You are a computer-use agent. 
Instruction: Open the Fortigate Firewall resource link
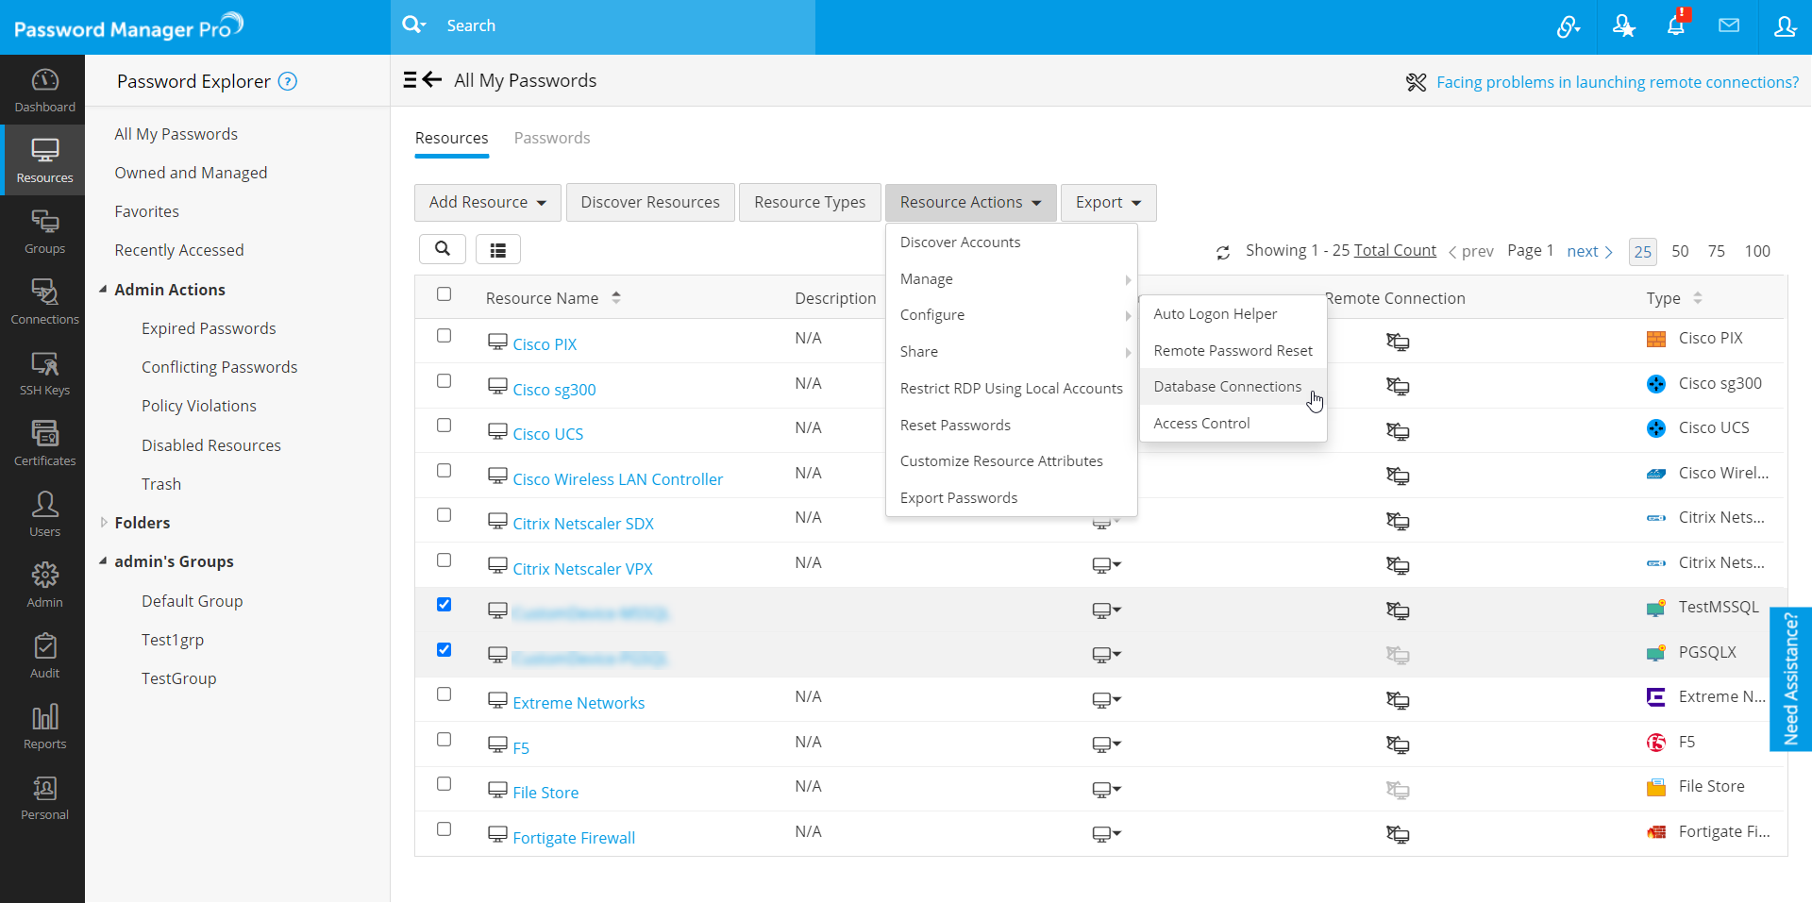pyautogui.click(x=574, y=838)
